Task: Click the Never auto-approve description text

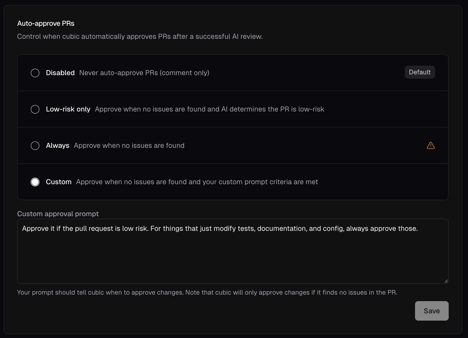Action: pyautogui.click(x=144, y=73)
